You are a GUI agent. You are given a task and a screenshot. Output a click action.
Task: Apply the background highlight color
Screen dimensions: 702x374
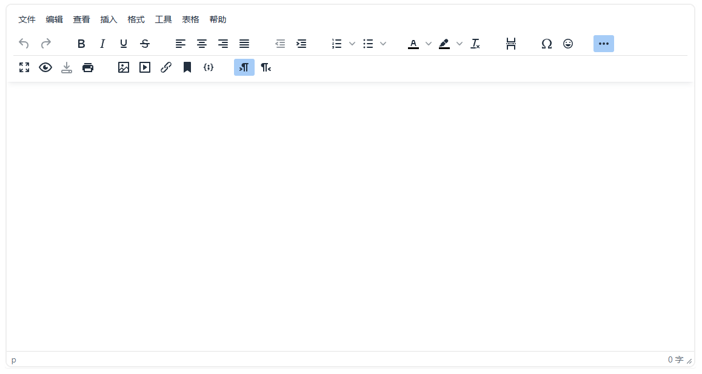pos(444,44)
